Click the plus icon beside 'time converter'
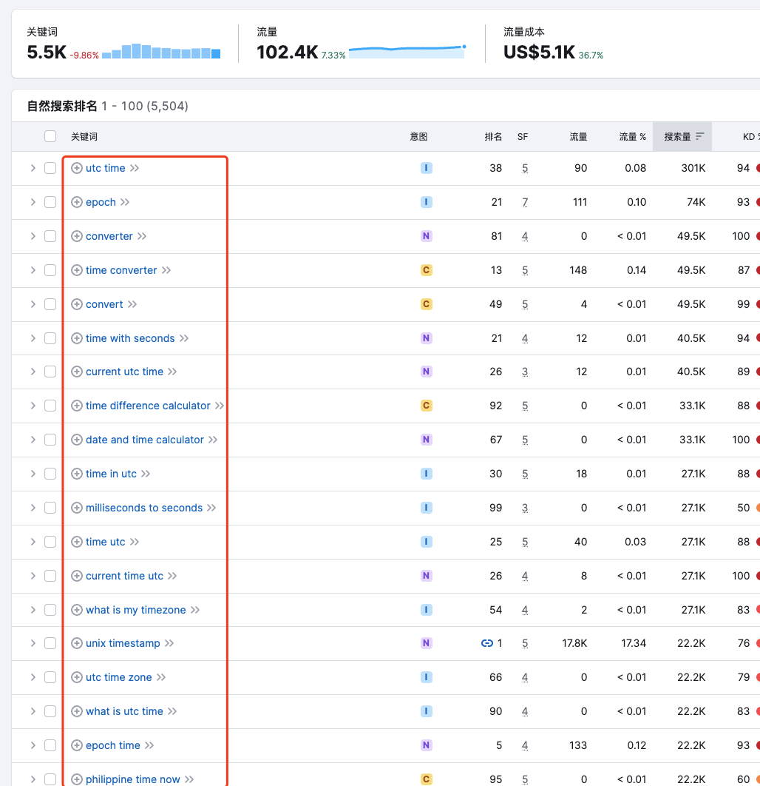Image resolution: width=760 pixels, height=786 pixels. coord(77,270)
